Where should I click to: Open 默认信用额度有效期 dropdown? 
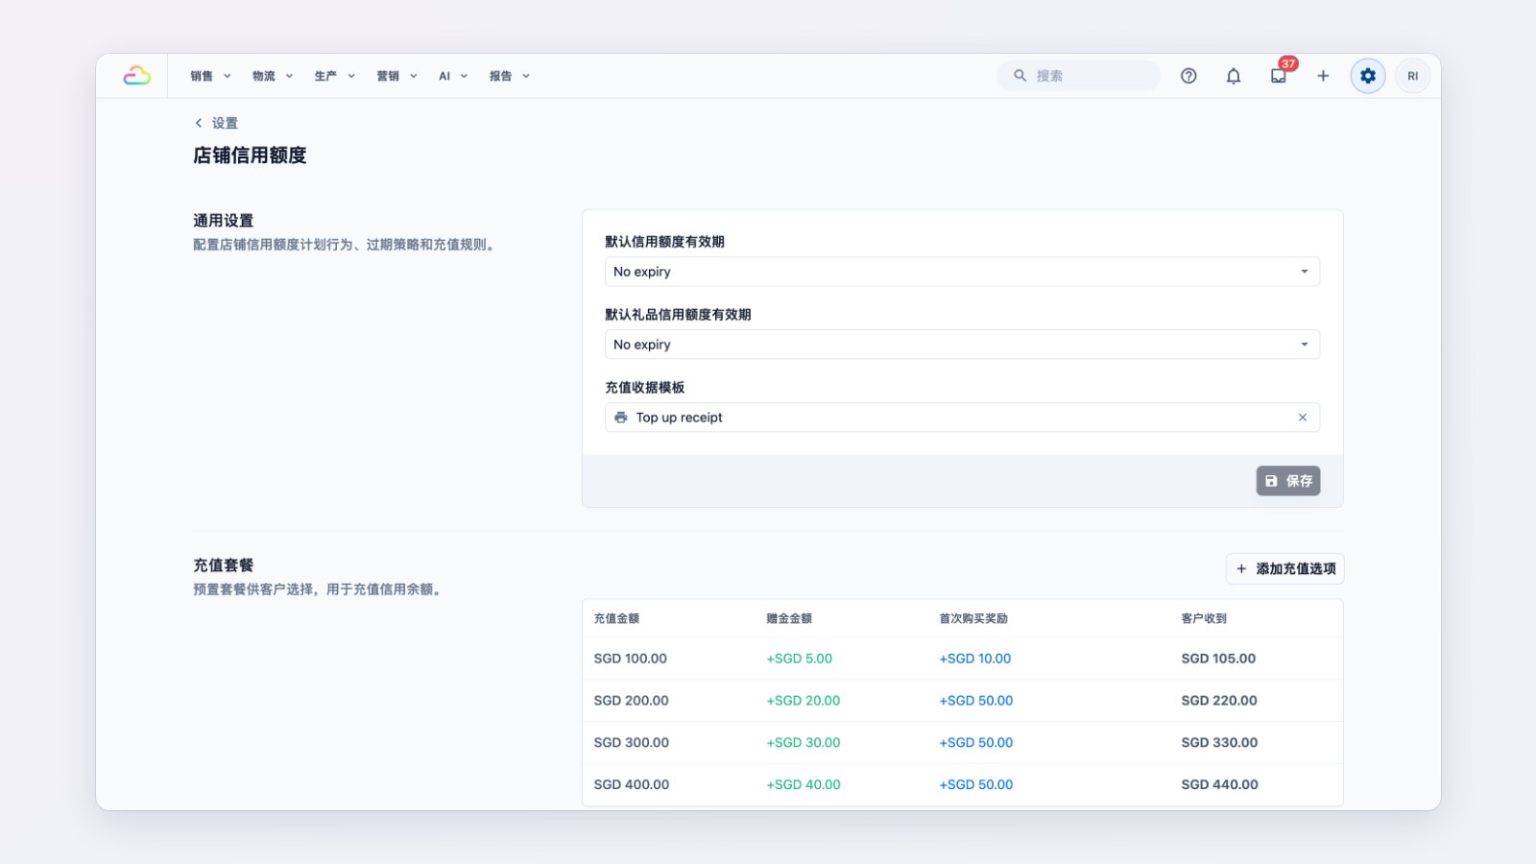[x=962, y=272]
